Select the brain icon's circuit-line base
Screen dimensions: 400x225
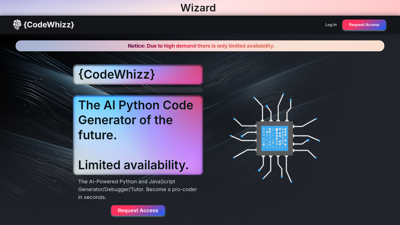point(17,28)
